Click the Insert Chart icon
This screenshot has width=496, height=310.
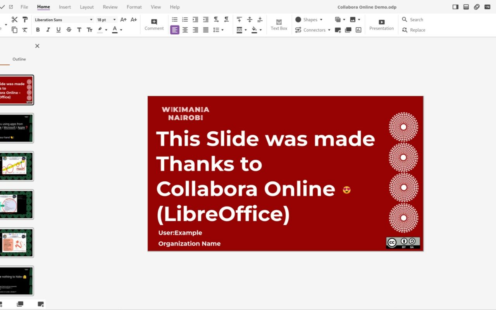(358, 30)
